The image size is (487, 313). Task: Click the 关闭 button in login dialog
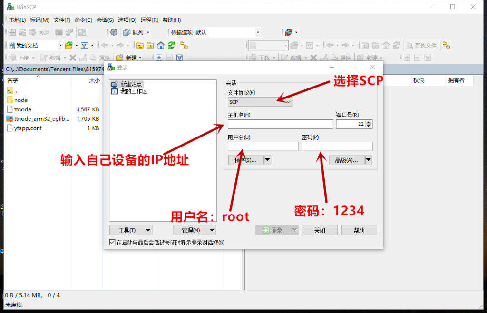pos(320,230)
